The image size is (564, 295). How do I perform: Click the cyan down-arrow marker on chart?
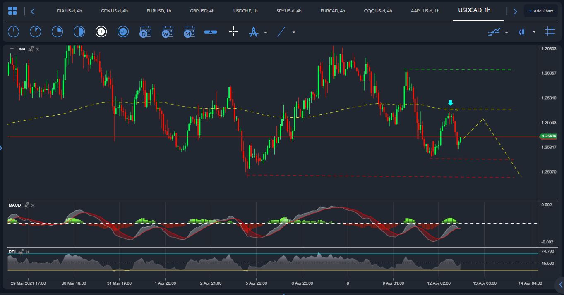click(x=451, y=103)
